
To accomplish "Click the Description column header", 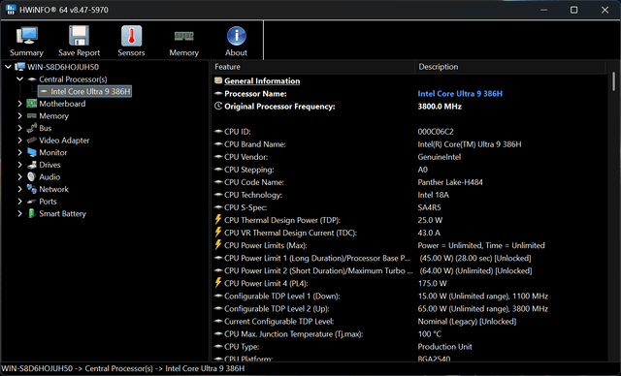I will 510,67.
